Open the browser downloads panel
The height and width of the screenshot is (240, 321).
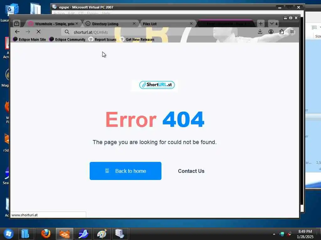[260, 32]
